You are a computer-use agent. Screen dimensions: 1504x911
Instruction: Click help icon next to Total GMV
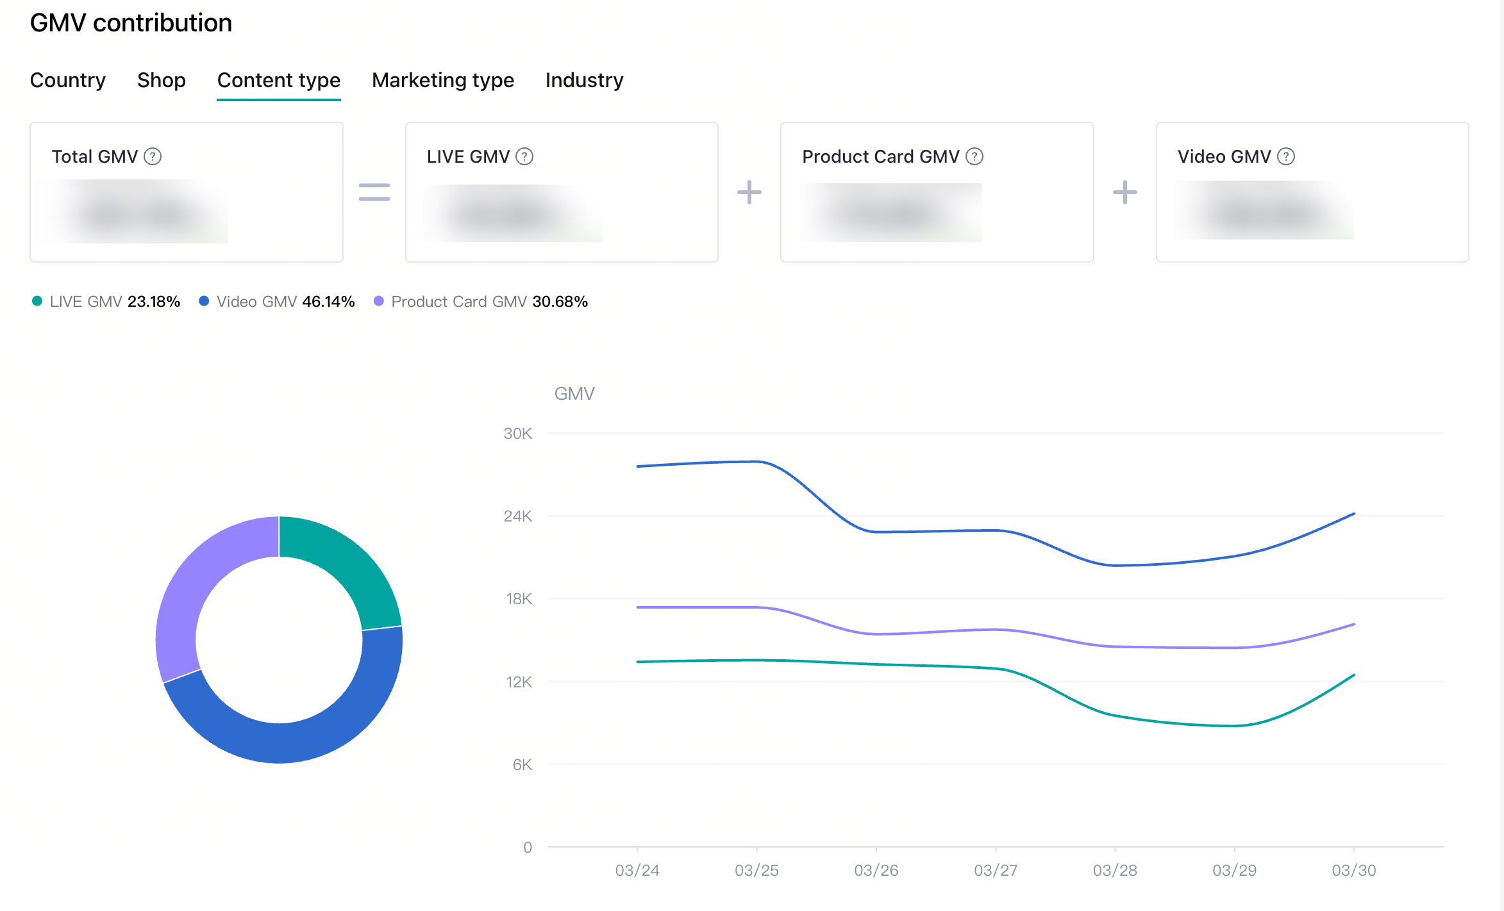click(x=153, y=156)
